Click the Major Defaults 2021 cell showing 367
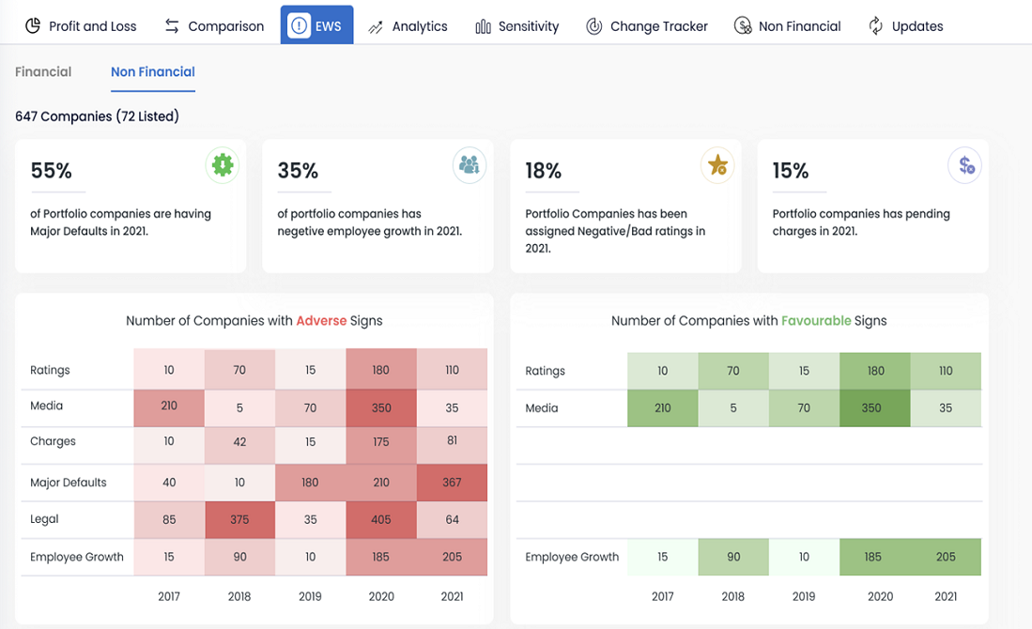 pyautogui.click(x=452, y=483)
